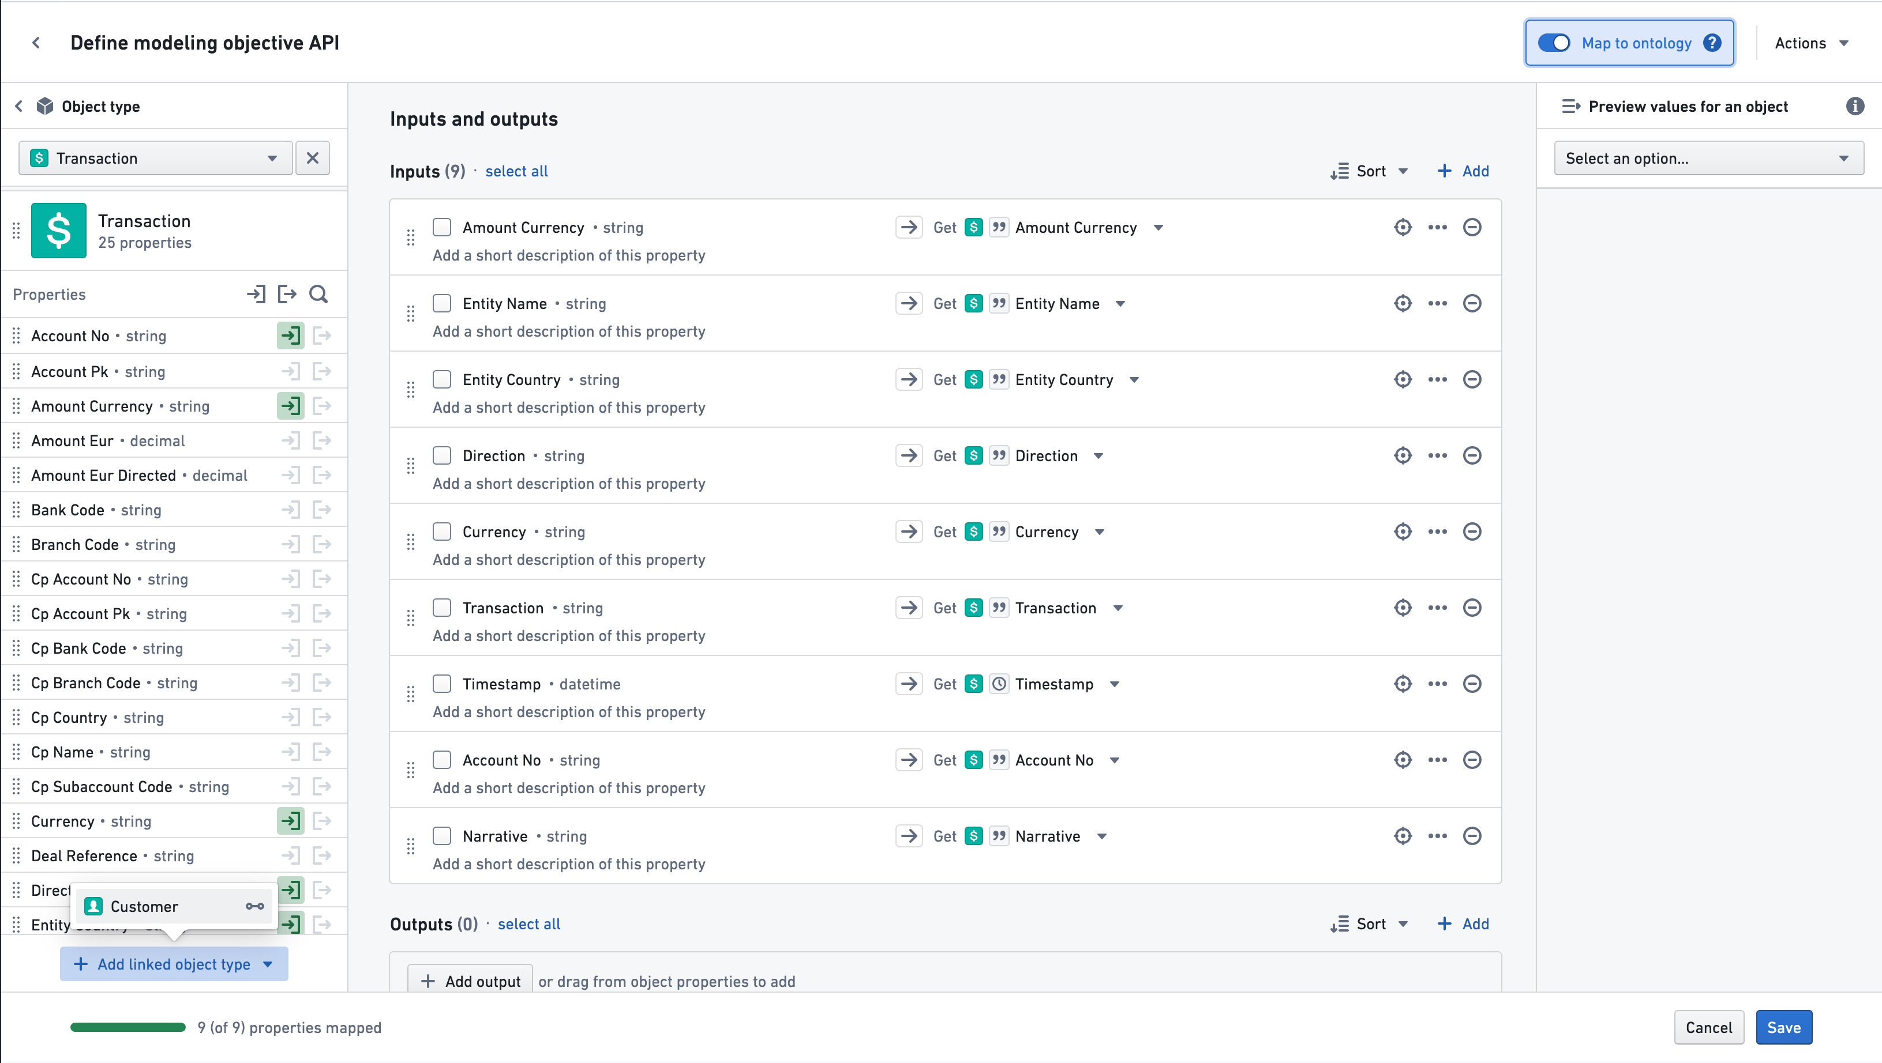The image size is (1882, 1063).
Task: Click the Actions menu in the top right
Action: click(1811, 43)
